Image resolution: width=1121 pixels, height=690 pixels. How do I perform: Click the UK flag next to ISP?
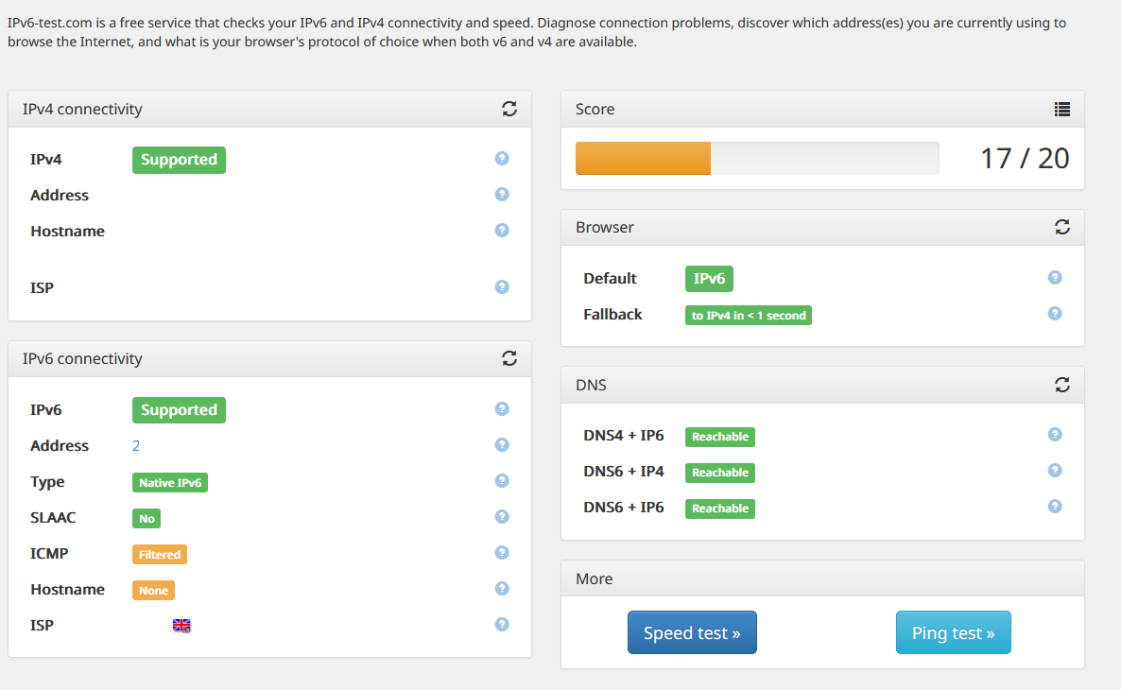point(181,626)
